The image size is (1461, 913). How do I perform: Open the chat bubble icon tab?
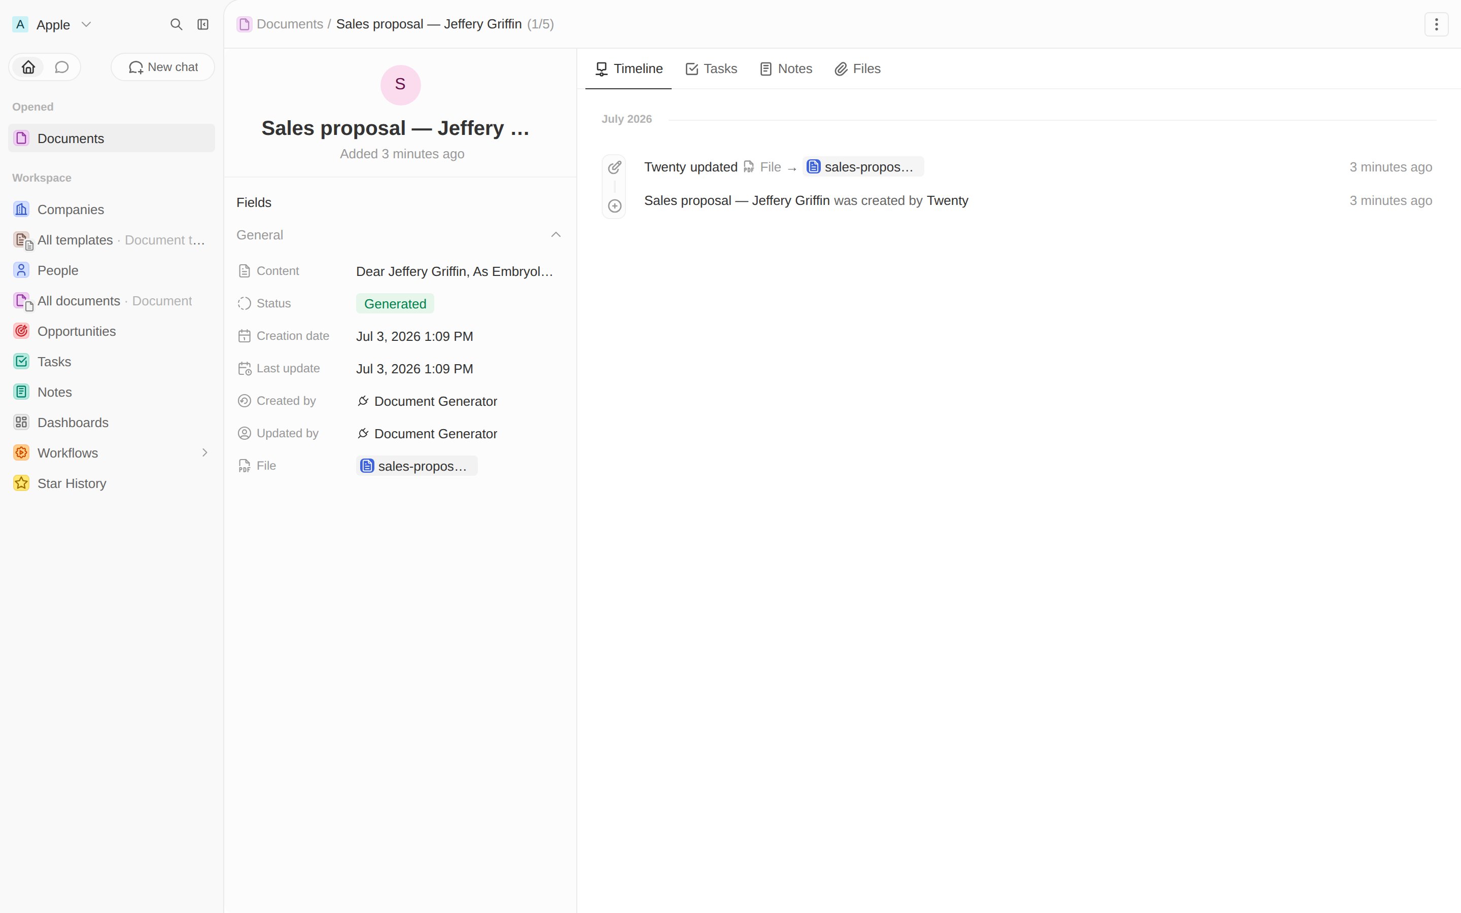(x=61, y=67)
